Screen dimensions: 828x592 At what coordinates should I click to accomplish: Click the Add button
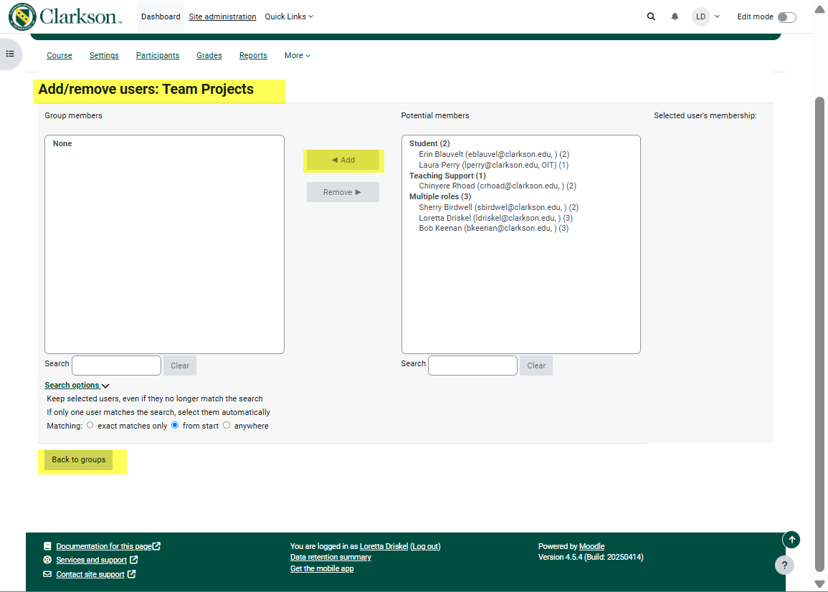343,160
